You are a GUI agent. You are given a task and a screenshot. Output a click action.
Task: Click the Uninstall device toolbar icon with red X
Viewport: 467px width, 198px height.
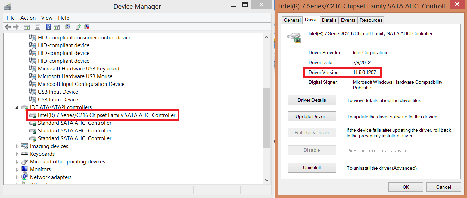87,27
